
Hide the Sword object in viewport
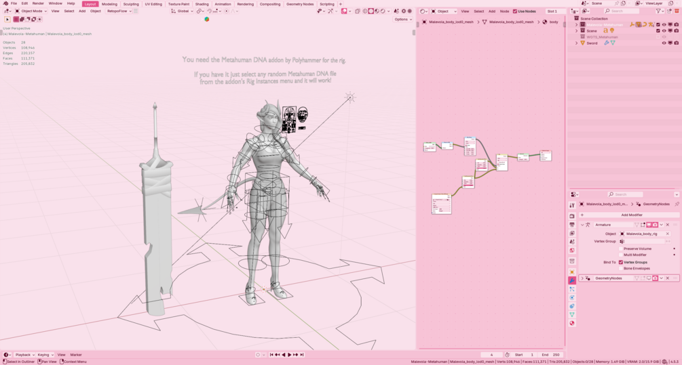tap(664, 43)
